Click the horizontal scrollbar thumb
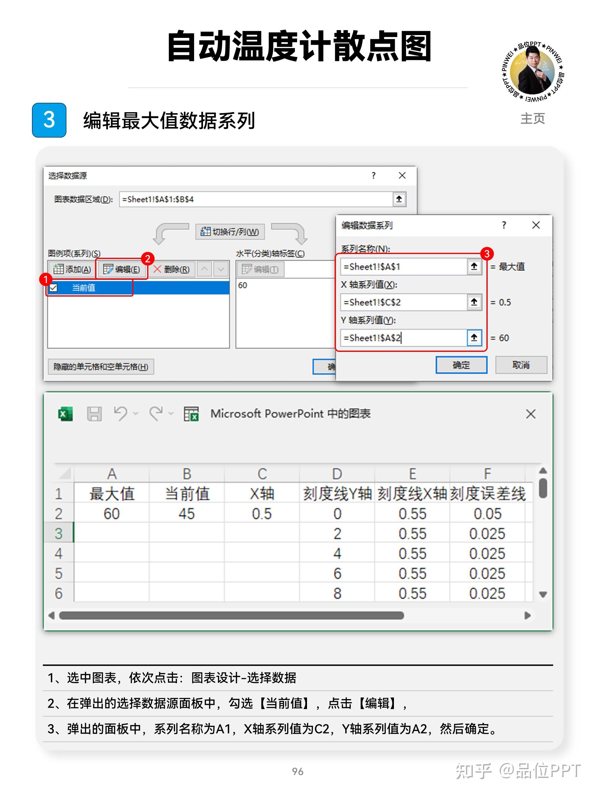596x795 pixels. [x=231, y=616]
